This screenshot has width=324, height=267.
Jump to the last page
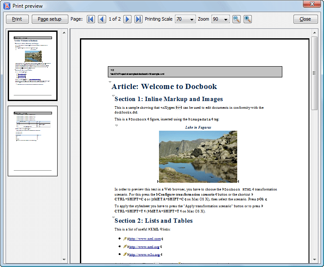click(138, 19)
